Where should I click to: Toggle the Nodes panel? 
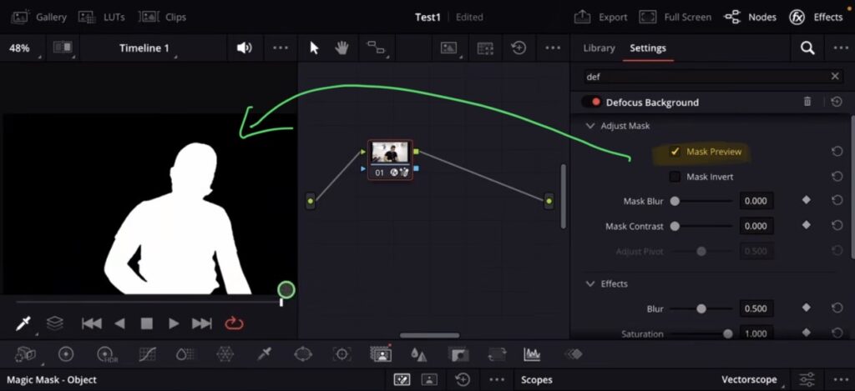750,17
